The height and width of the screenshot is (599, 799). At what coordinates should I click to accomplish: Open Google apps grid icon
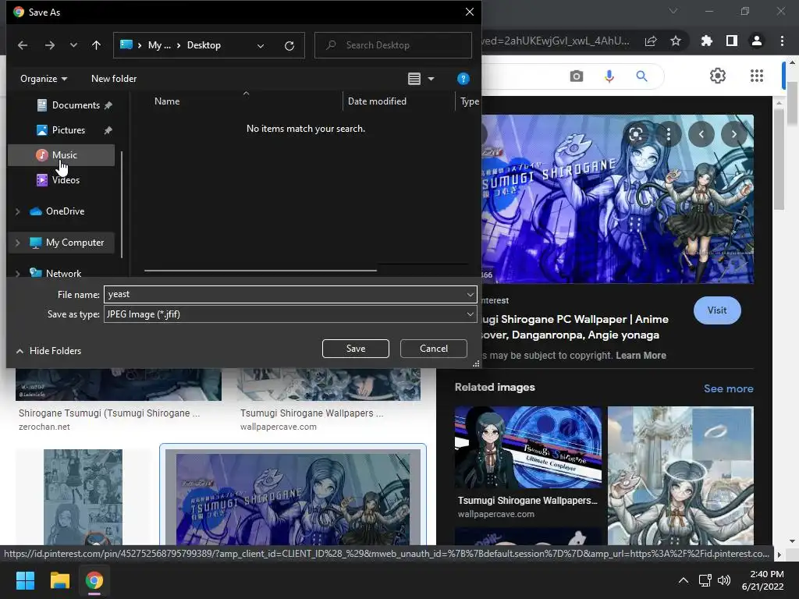point(757,76)
